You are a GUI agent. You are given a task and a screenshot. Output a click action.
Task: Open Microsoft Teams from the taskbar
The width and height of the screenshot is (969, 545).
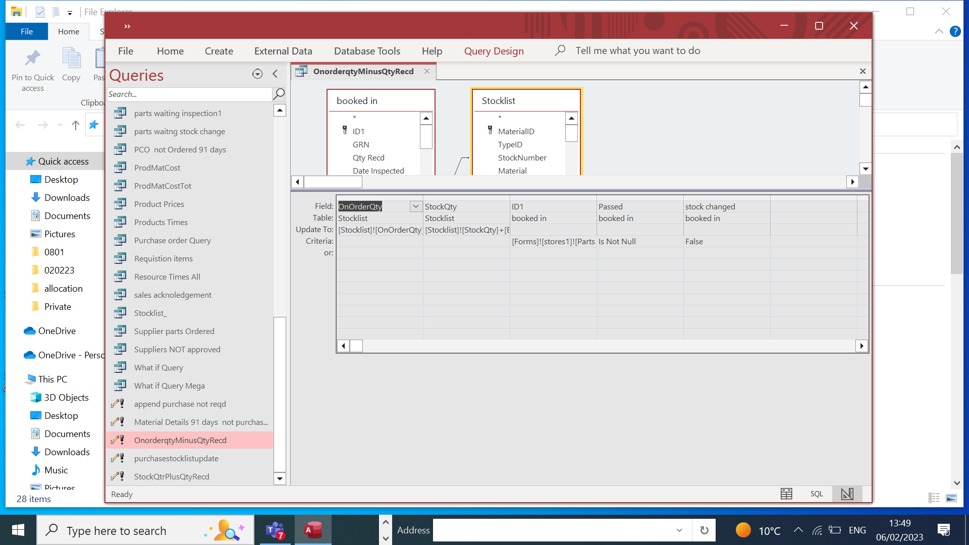point(276,530)
